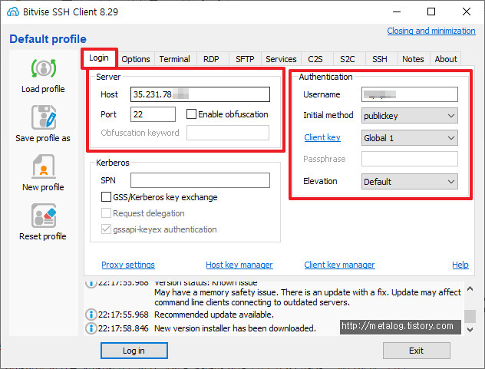Viewport: 485px width, 369px height.
Task: Switch to the Login tab
Action: click(99, 58)
